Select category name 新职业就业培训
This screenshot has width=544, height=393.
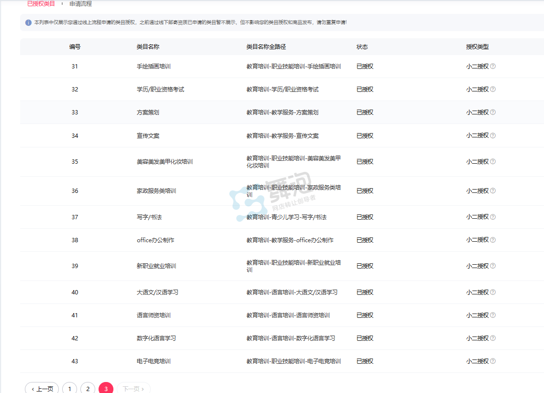click(156, 266)
